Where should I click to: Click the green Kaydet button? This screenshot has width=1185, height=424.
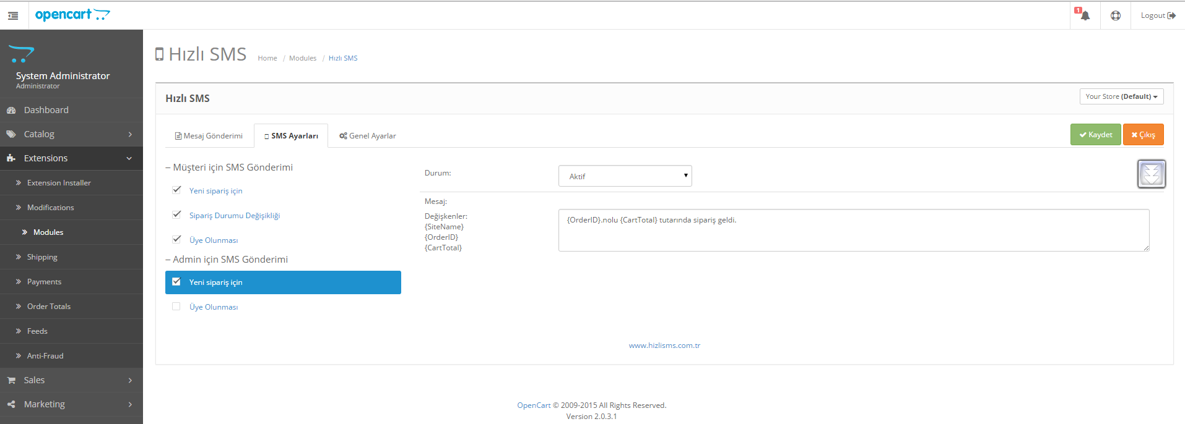point(1095,135)
